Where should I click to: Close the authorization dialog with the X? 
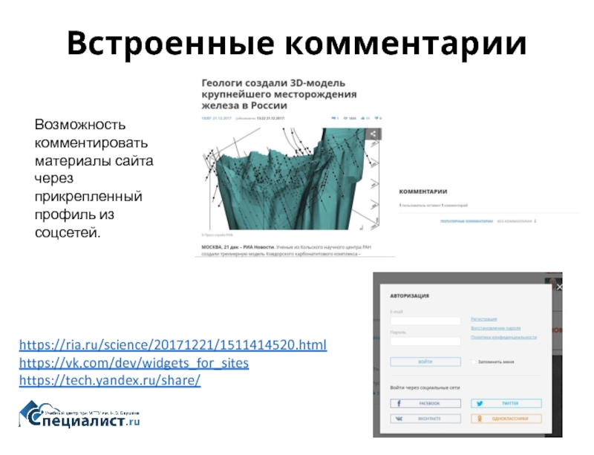point(559,287)
